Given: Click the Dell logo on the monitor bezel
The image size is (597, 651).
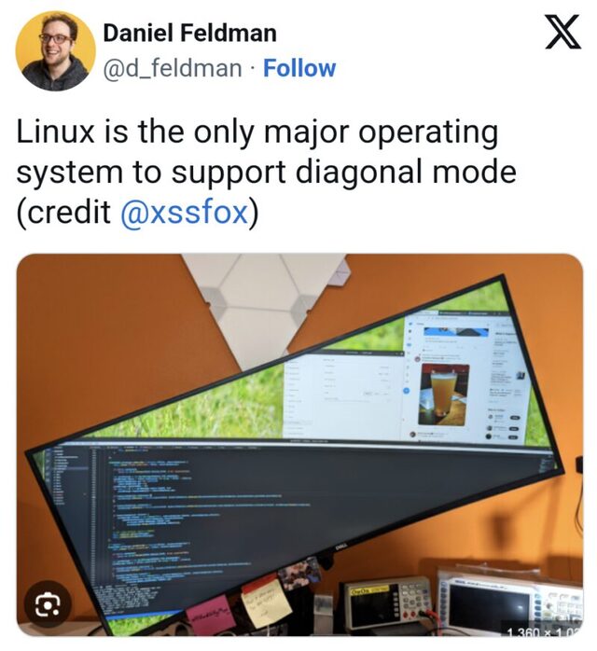Looking at the screenshot, I should [x=340, y=547].
